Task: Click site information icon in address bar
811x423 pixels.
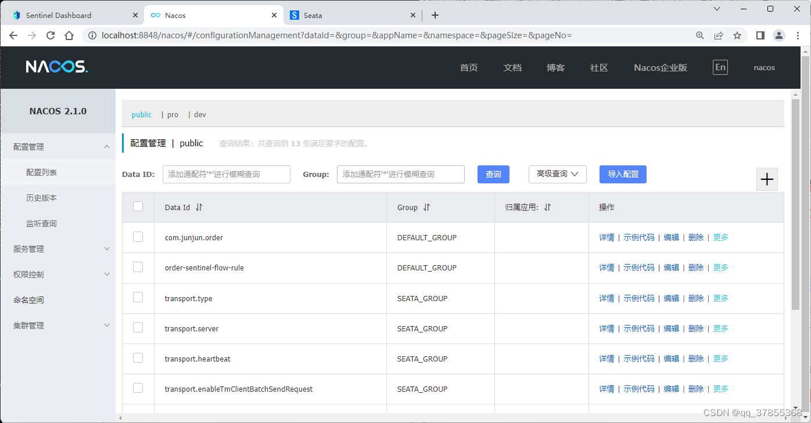Action: (91, 35)
